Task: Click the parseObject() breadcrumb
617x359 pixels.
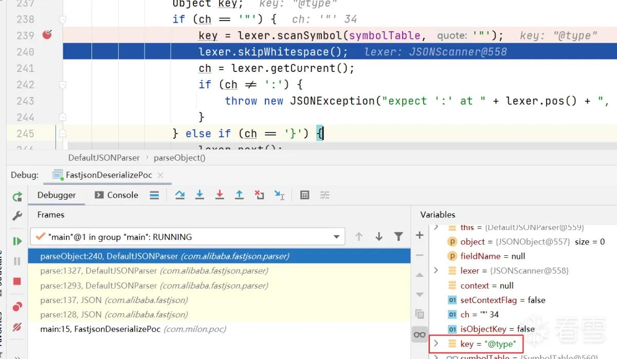Action: click(179, 158)
